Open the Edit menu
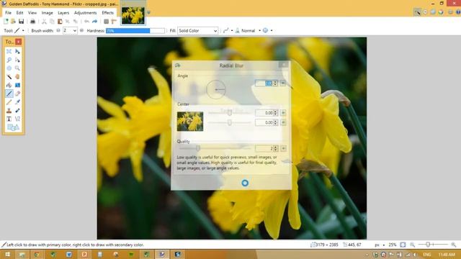The height and width of the screenshot is (259, 461). (x=19, y=13)
